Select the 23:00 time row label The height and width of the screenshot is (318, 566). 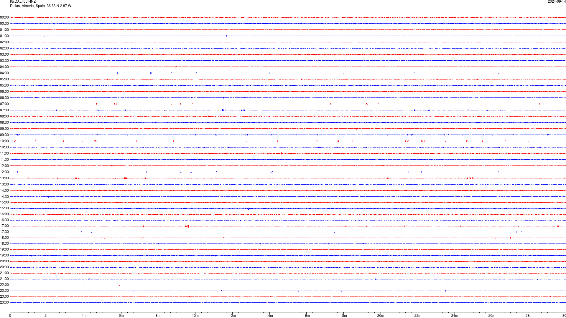[4, 297]
